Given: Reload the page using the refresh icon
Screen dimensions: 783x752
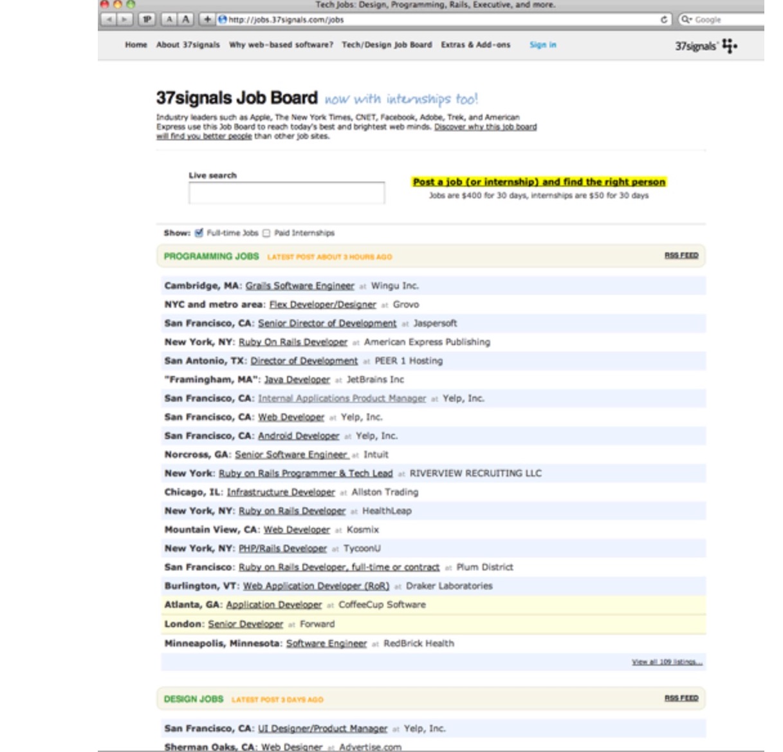Looking at the screenshot, I should (664, 20).
